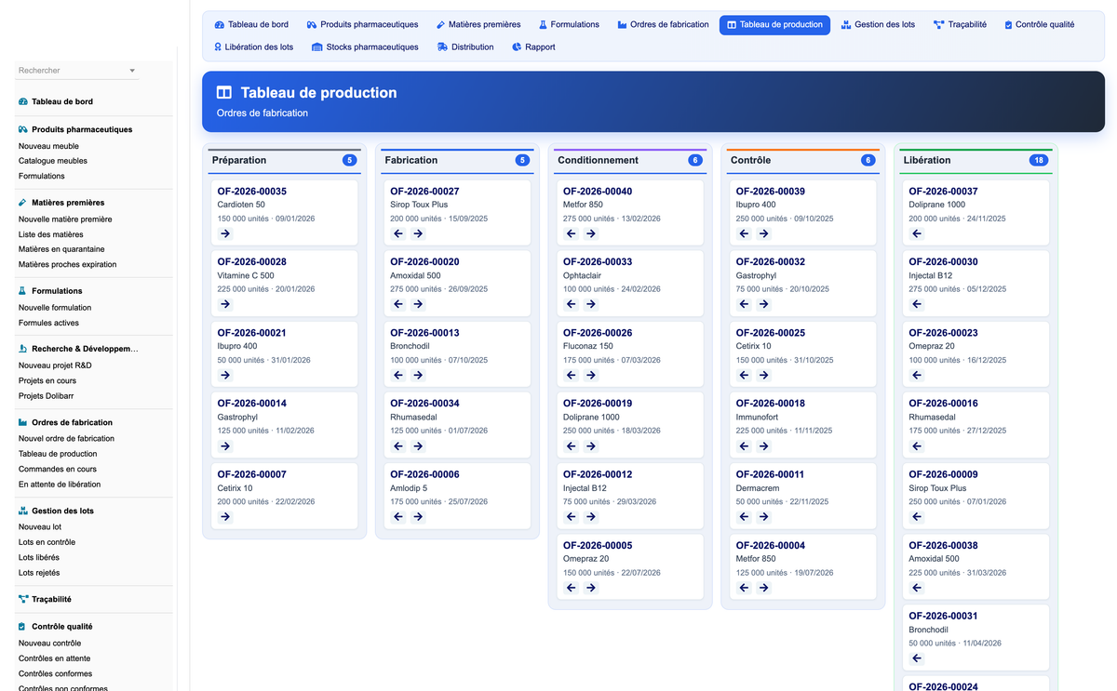Open the Traçabilité top tab
The image size is (1117, 691).
click(x=960, y=25)
